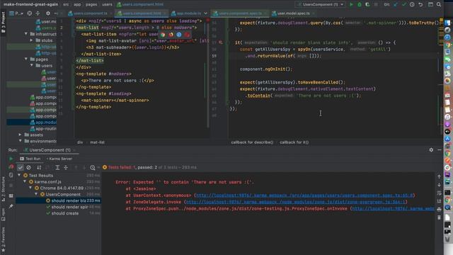Collapse the Chrome 84.0.4147.89 node
Viewport: 453px width, 255px height.
coord(30,188)
